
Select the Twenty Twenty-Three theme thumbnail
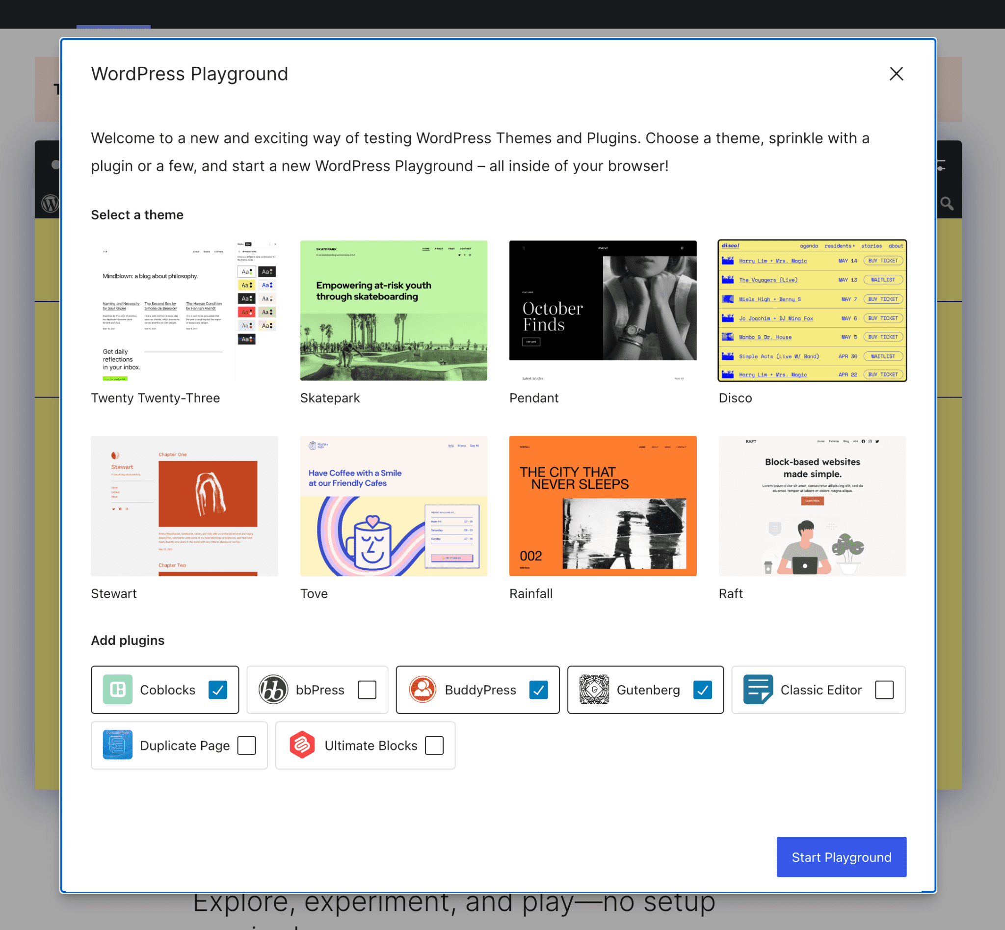185,310
